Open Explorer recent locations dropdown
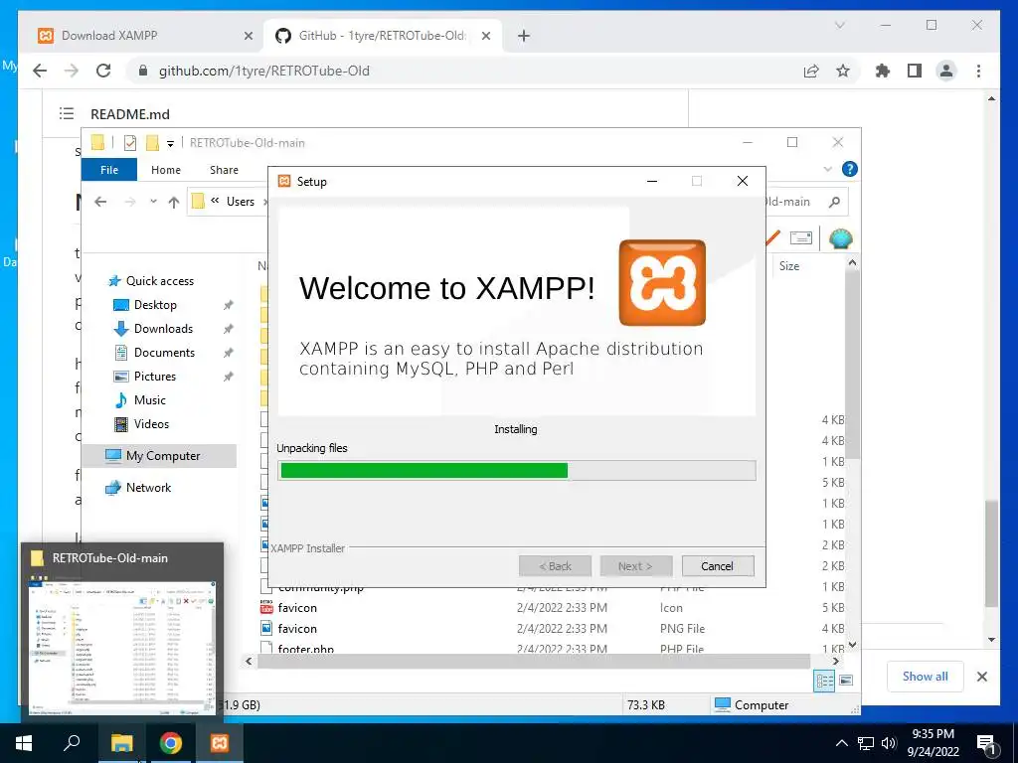This screenshot has width=1018, height=763. (153, 202)
